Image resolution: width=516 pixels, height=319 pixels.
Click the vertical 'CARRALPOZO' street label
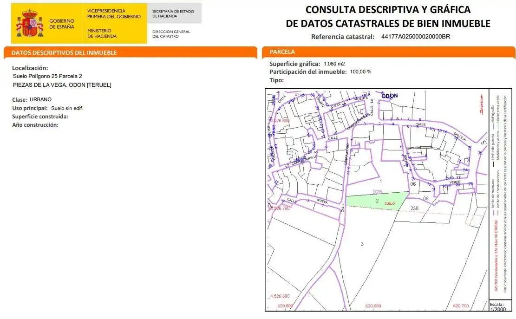[346, 154]
